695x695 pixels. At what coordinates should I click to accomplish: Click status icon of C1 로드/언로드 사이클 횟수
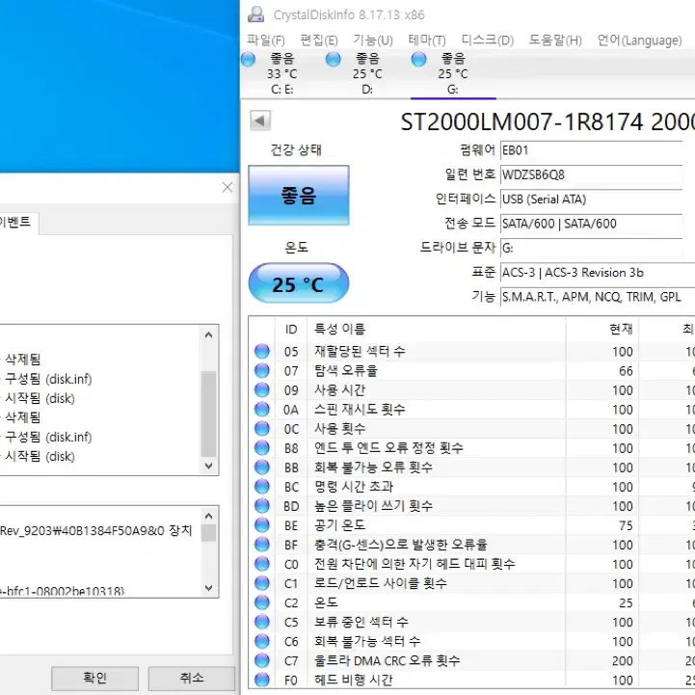(x=262, y=583)
